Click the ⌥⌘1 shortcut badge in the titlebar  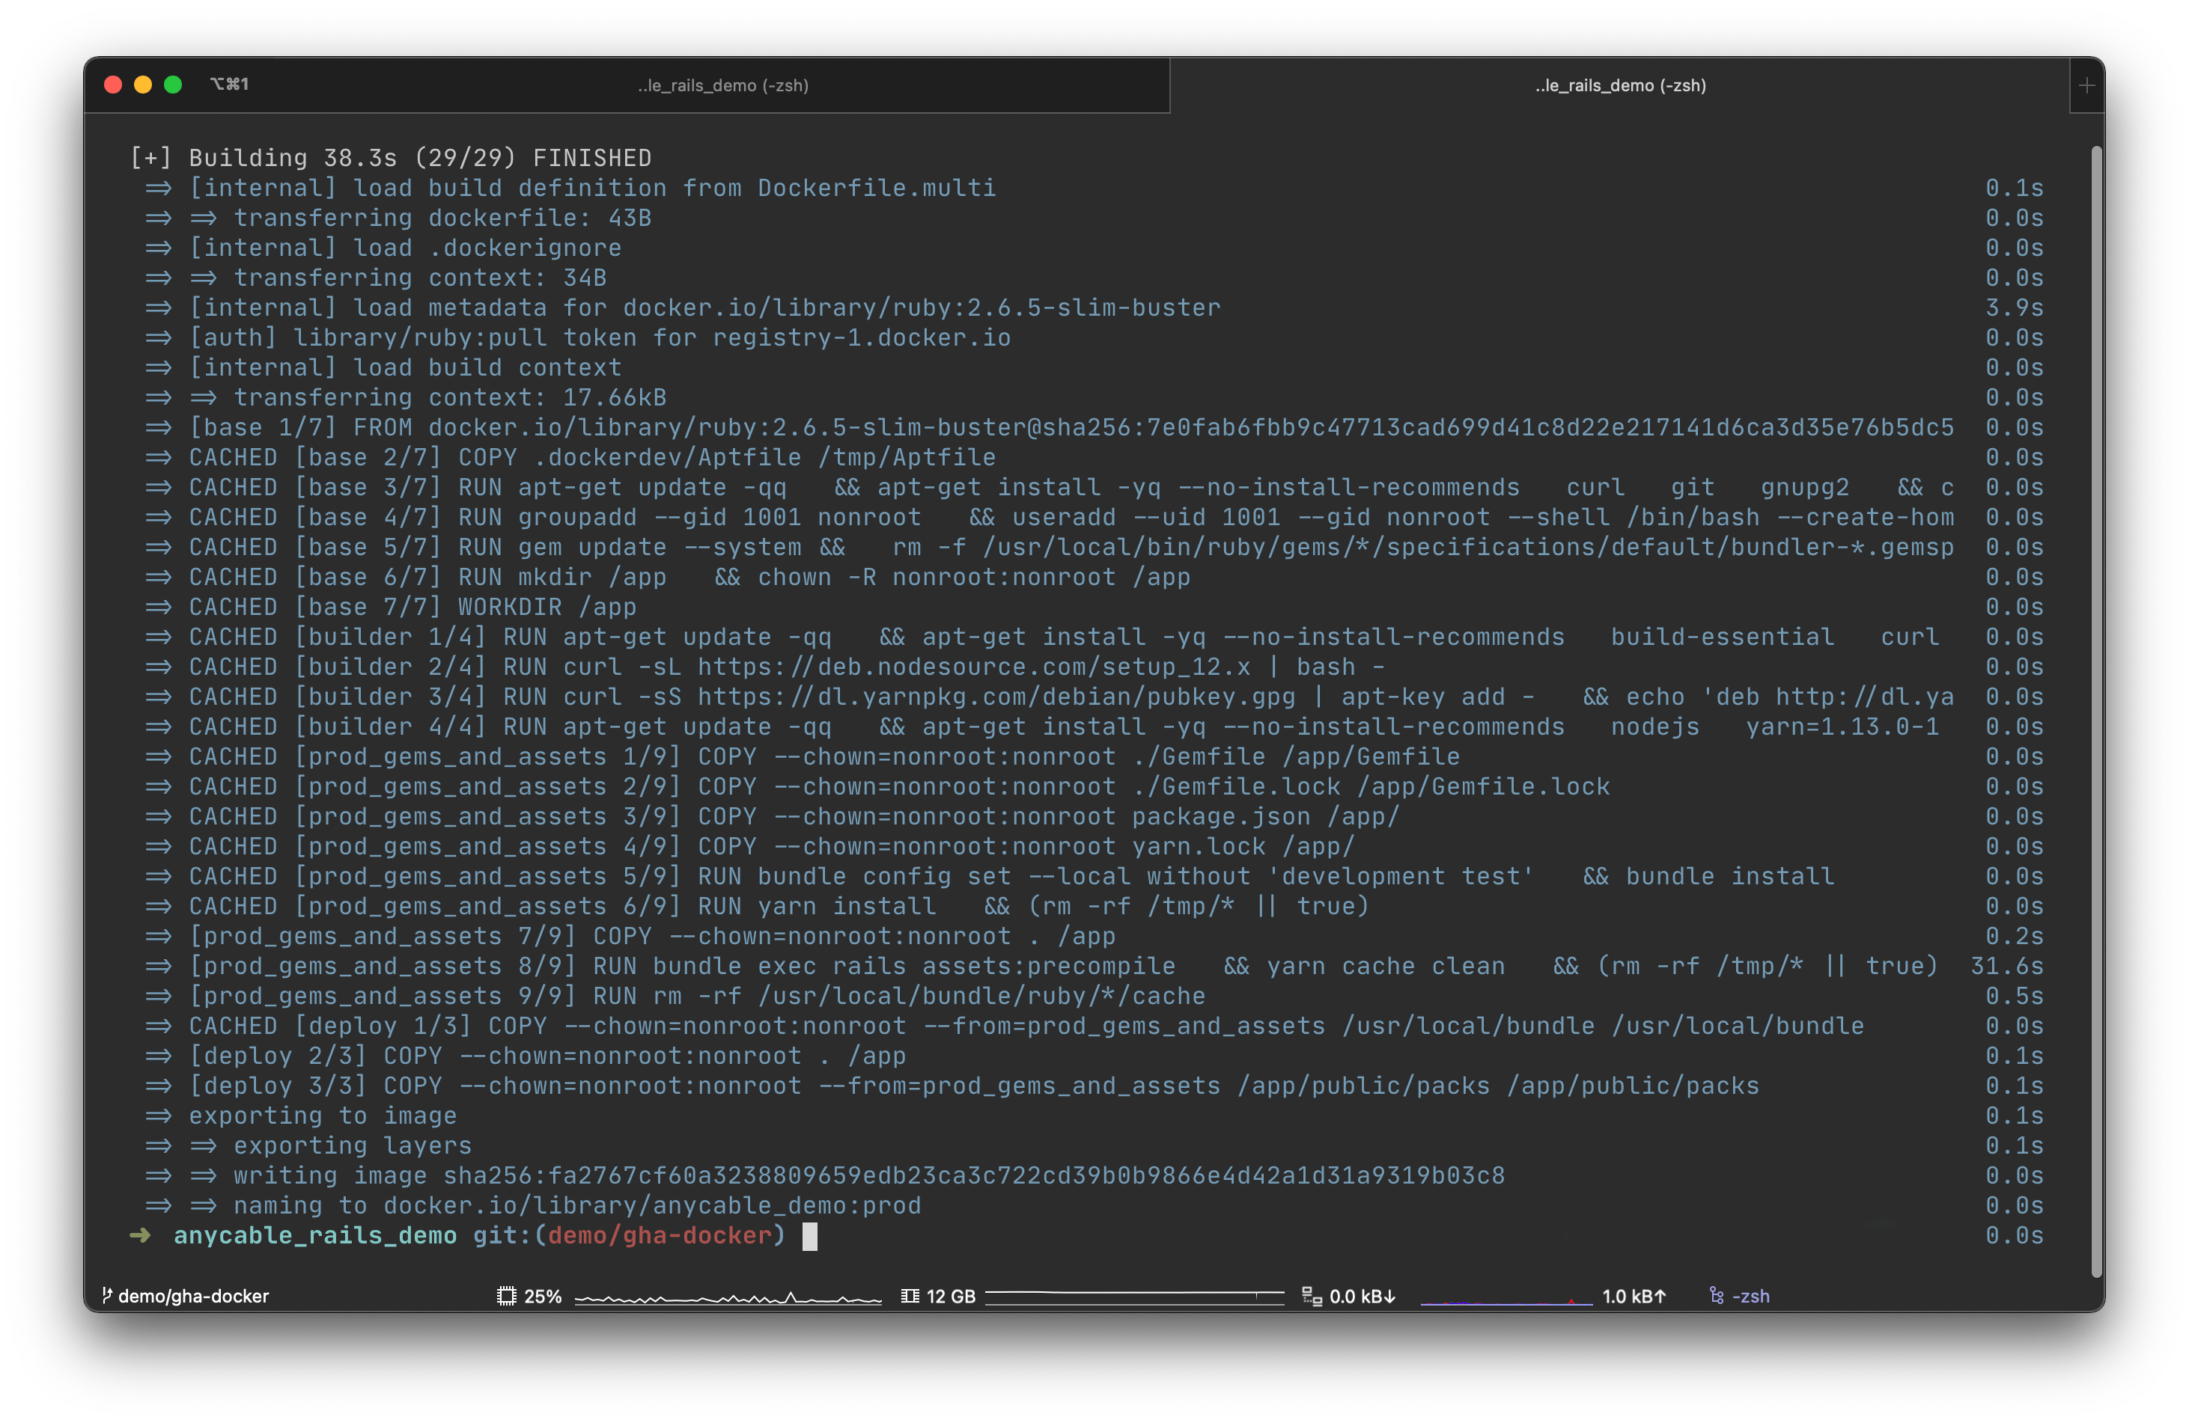[229, 84]
